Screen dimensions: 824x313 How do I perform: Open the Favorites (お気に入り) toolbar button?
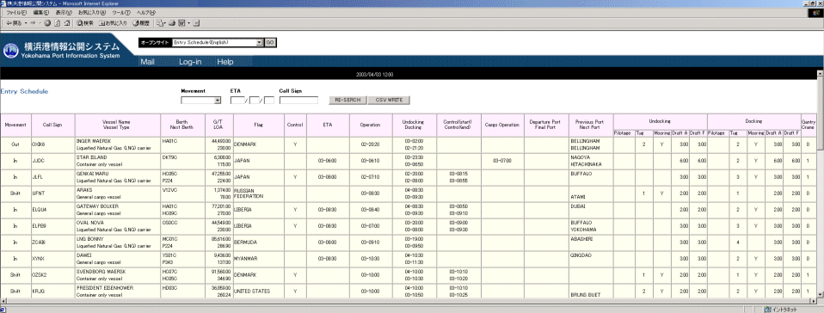113,23
